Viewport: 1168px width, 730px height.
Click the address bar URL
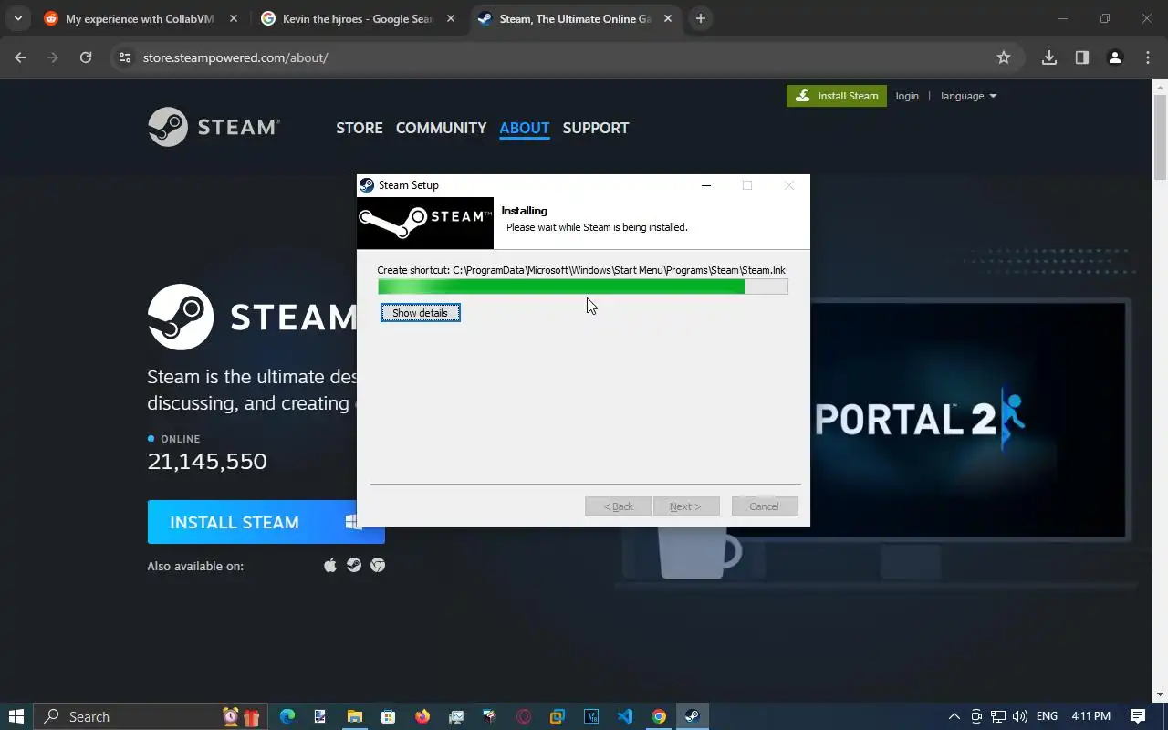[x=235, y=57]
